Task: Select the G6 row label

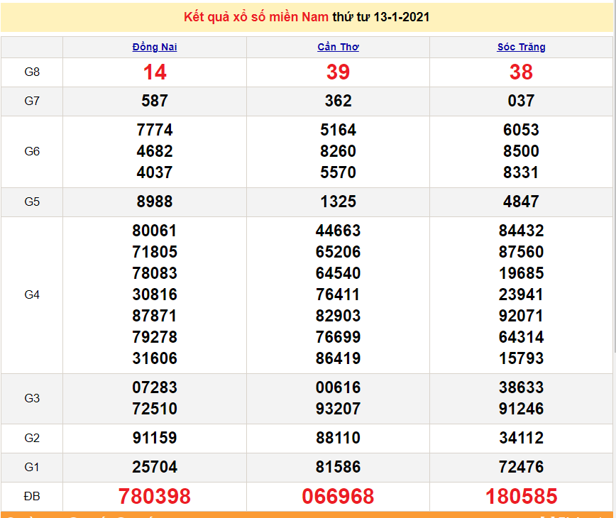Action: tap(32, 151)
